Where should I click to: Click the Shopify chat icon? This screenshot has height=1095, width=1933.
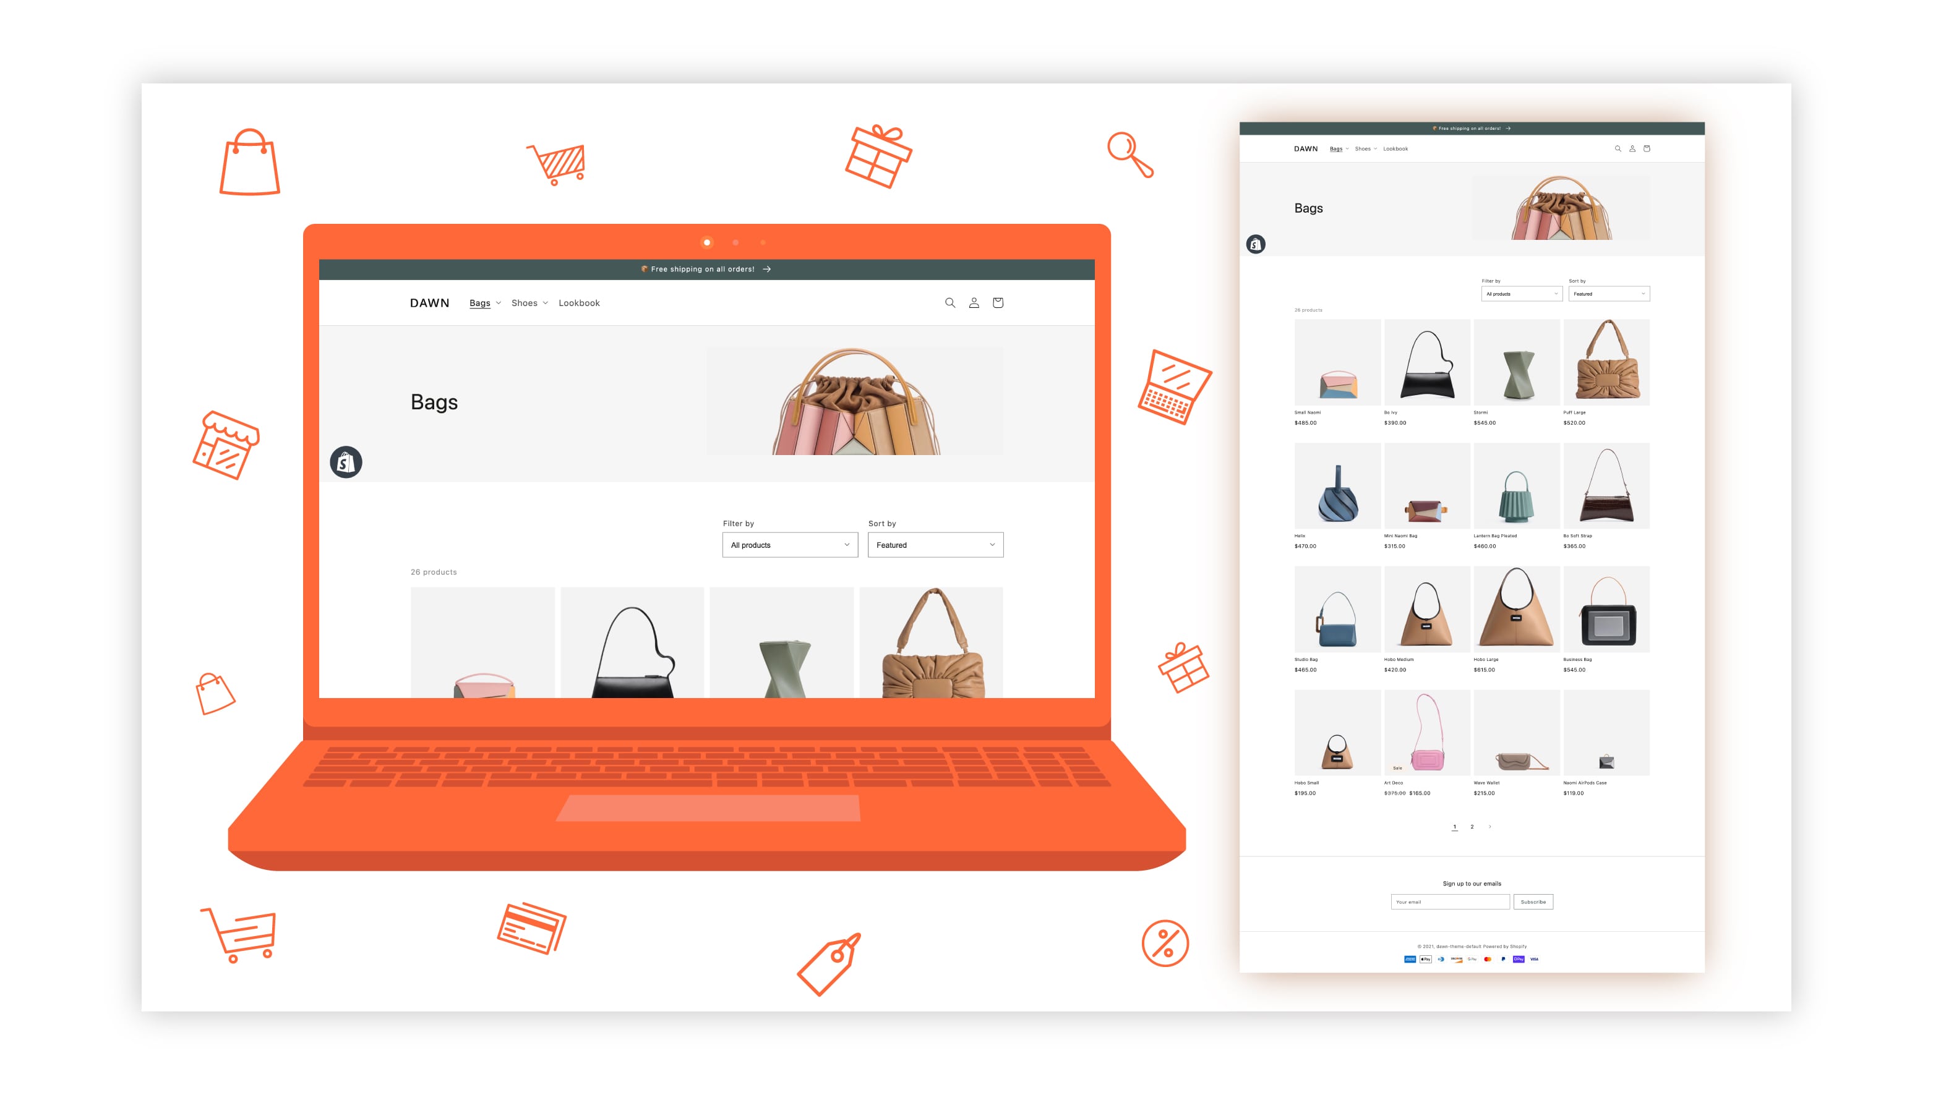click(x=346, y=461)
